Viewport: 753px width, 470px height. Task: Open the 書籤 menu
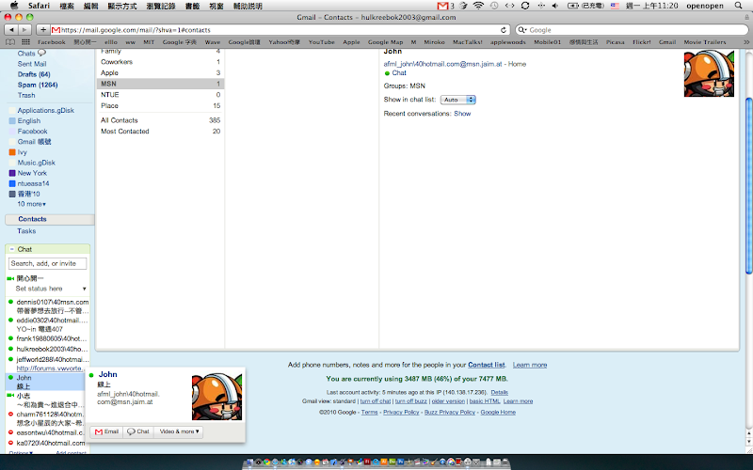(192, 6)
